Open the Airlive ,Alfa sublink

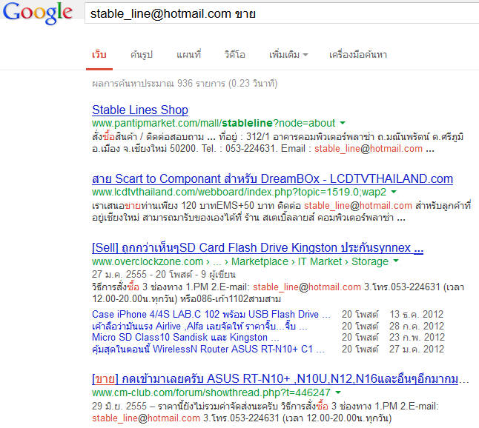tap(199, 326)
